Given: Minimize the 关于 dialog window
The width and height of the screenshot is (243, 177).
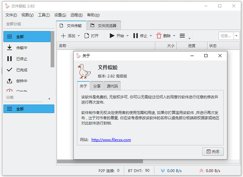Looking at the screenshot, I should (192, 55).
